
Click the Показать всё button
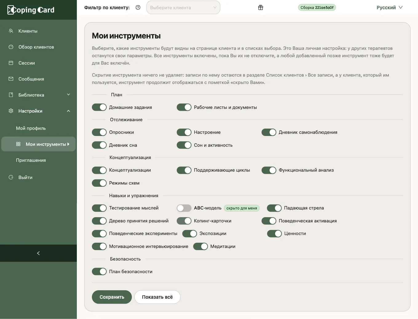point(157,297)
